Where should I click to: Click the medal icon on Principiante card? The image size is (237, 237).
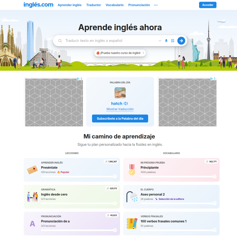(132, 170)
